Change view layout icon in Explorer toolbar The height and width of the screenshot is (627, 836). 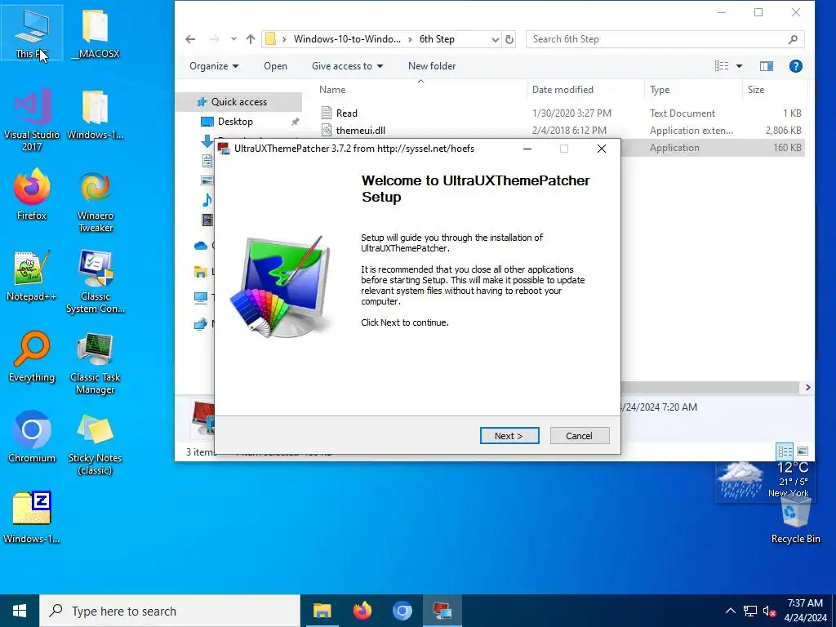pos(722,66)
